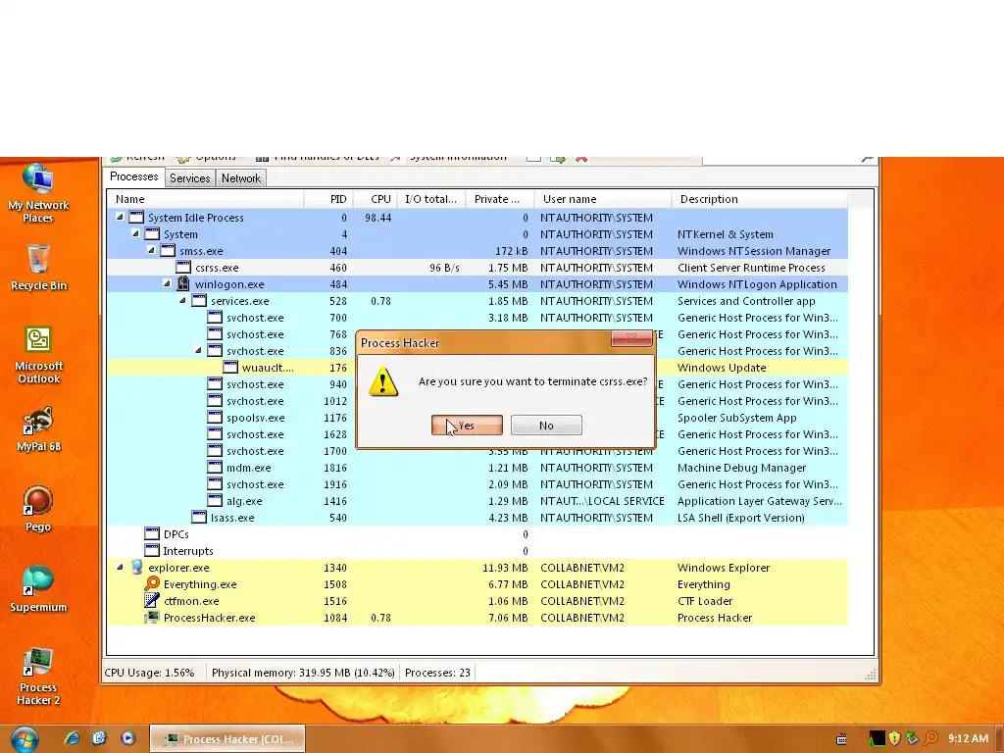Sort by the Name column header
The image size is (1004, 753).
point(206,199)
